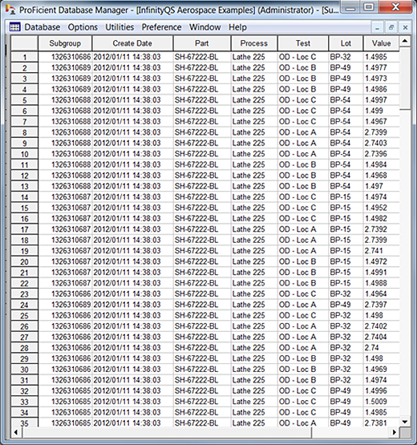Click the Value column header
The image size is (417, 445).
pyautogui.click(x=381, y=43)
